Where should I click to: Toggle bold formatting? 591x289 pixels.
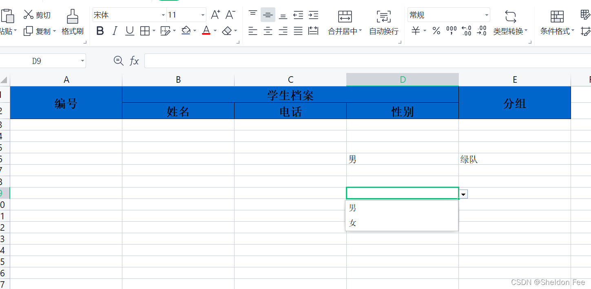point(100,31)
